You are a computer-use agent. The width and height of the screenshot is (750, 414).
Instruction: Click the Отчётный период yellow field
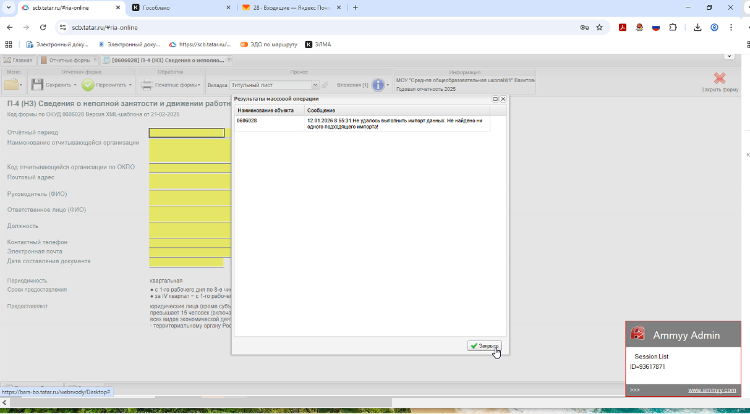[x=187, y=133]
